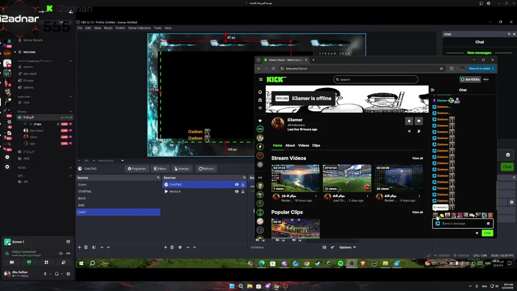Move scene down with Scenes down arrow
This screenshot has width=517, height=291.
click(108, 247)
